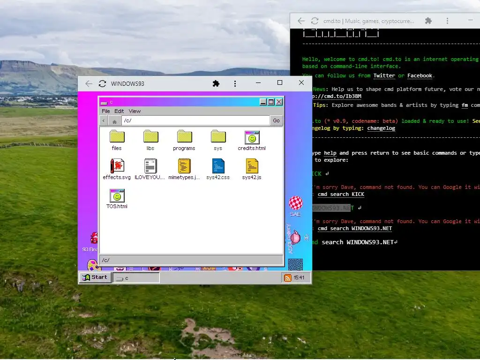Open extensions in the WINDOWS93 window

(x=216, y=83)
